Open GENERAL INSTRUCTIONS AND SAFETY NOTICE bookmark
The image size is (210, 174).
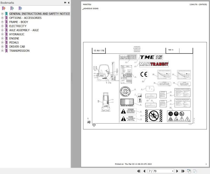pos(40,14)
